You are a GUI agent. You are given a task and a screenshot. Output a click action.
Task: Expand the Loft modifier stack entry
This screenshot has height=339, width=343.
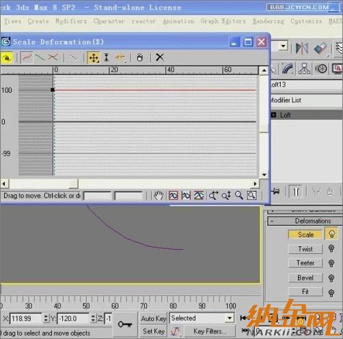[273, 115]
